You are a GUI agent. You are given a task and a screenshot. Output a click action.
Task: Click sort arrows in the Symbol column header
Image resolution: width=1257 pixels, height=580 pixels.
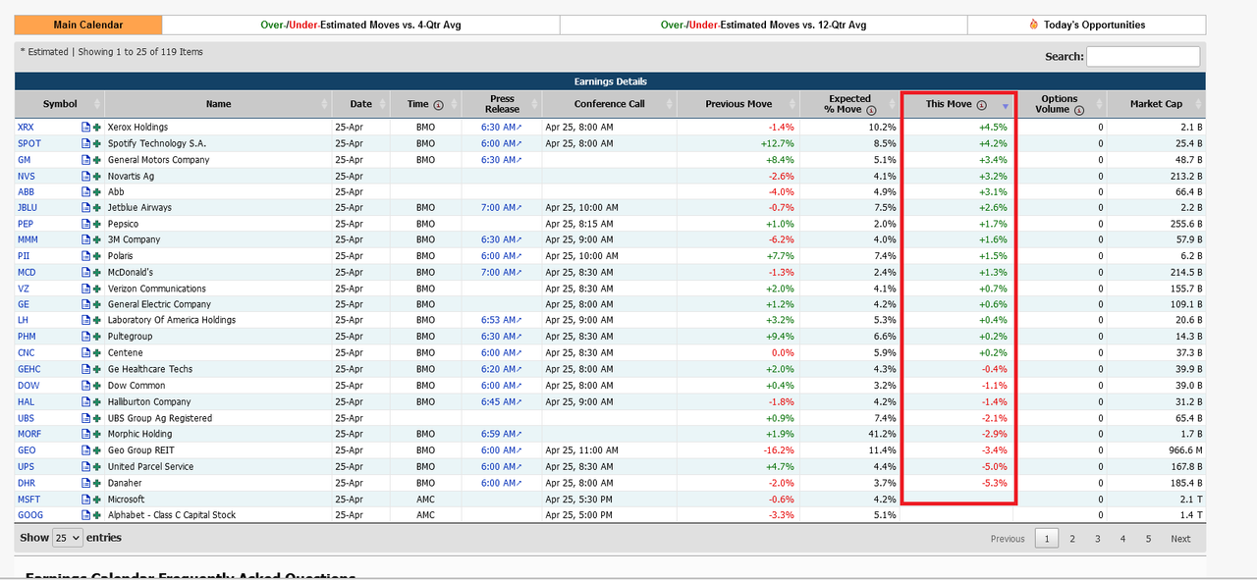[x=96, y=104]
